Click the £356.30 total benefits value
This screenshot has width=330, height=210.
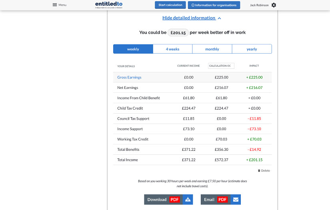point(222,150)
